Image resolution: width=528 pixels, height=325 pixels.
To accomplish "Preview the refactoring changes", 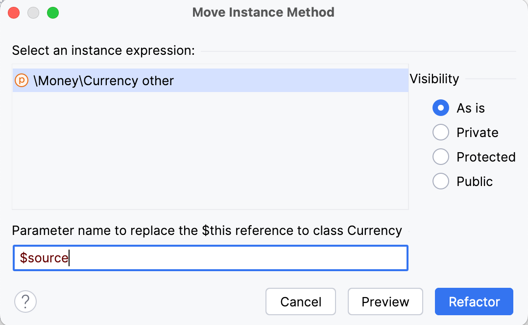I will 385,302.
